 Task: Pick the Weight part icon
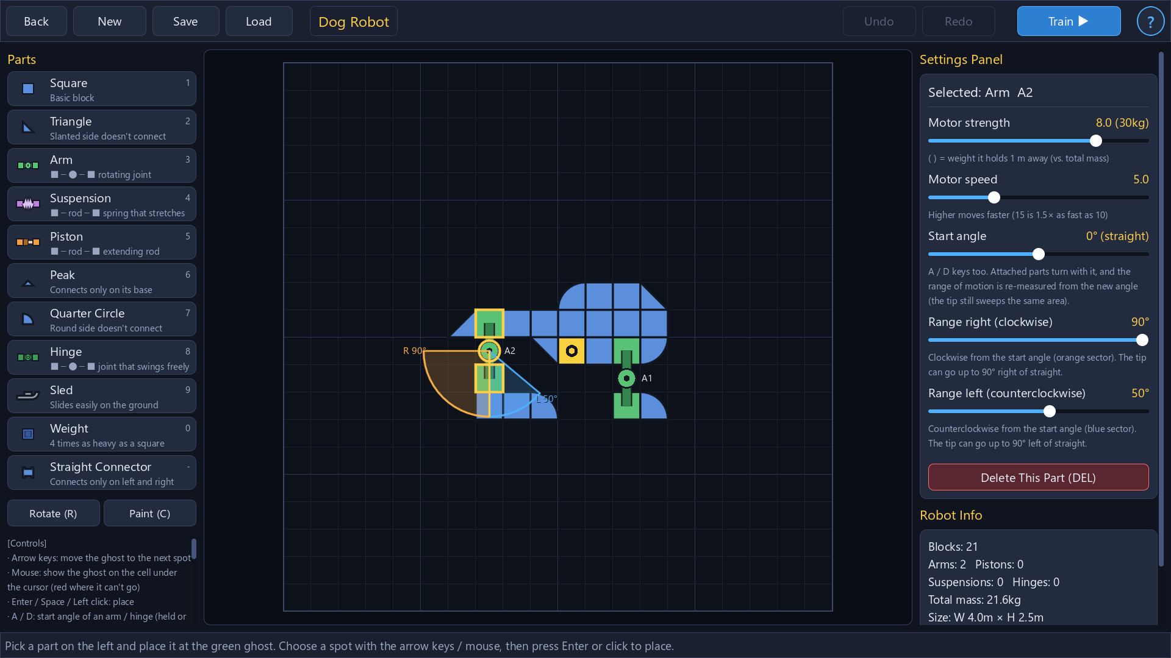(x=28, y=434)
